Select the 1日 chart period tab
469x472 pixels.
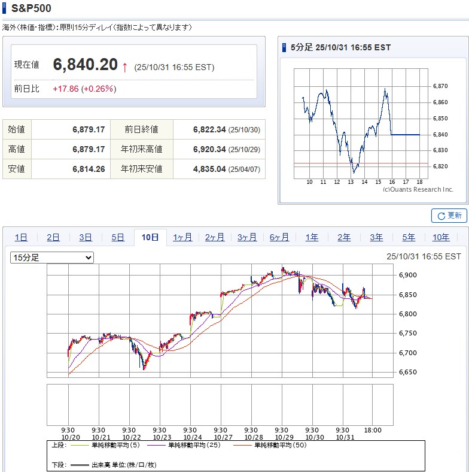(21, 237)
